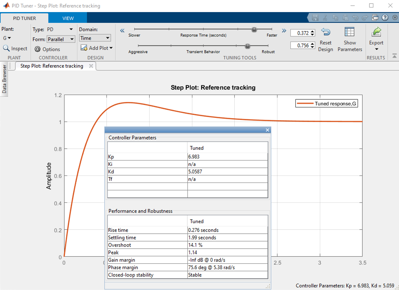Select the Step Plot: Reference tracking tab
The image size is (399, 290).
click(52, 66)
